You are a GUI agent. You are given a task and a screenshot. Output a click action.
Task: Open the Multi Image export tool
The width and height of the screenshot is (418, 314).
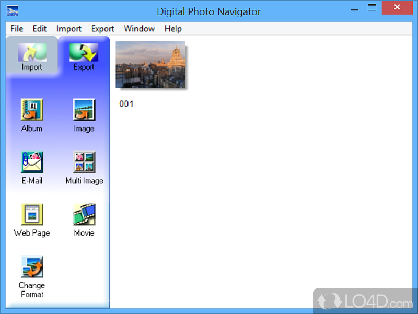coord(84,162)
